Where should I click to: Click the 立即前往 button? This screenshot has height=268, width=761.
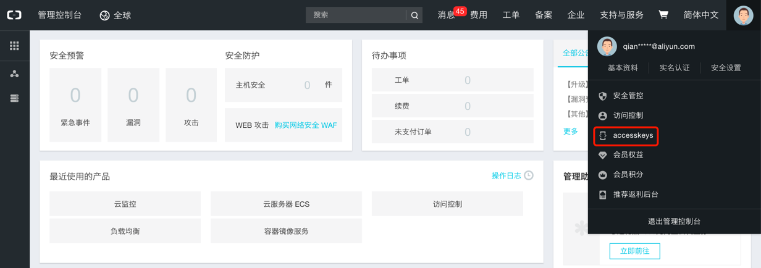point(634,251)
